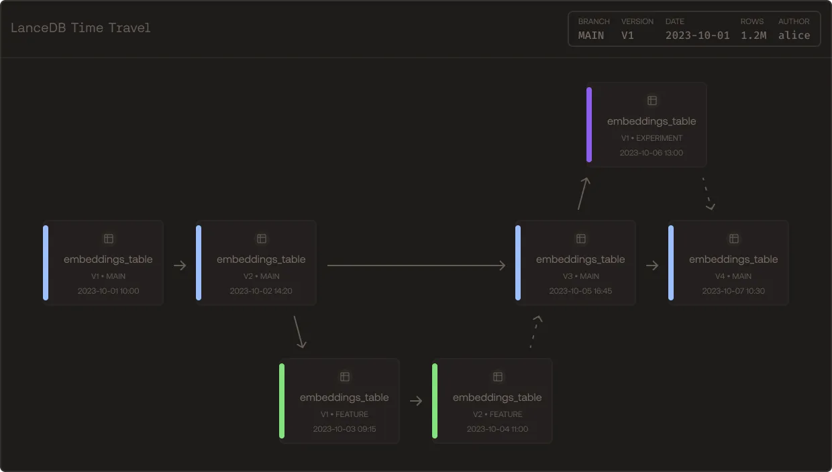Click the timestamp 2023-10-05 16:45
832x472 pixels.
pos(580,291)
